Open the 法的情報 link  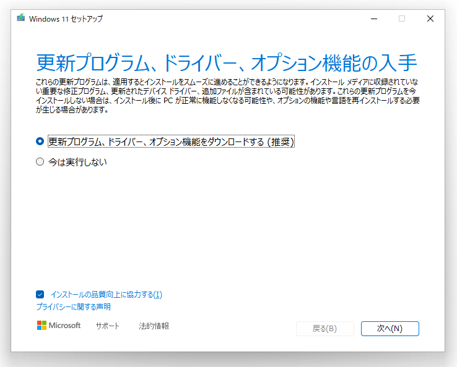coord(154,326)
